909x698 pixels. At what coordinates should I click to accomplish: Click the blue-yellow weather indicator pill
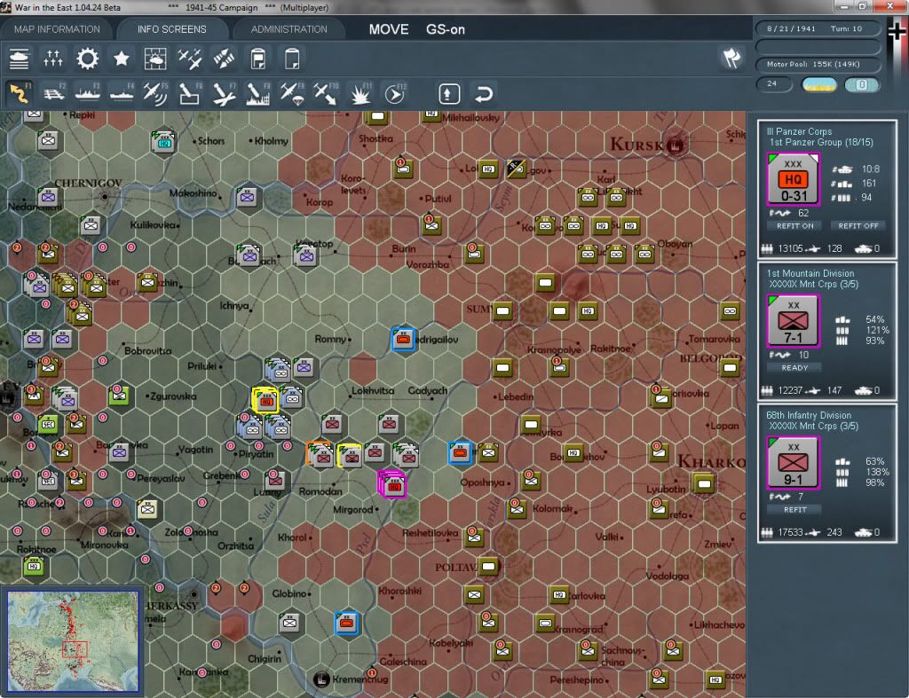coord(819,84)
